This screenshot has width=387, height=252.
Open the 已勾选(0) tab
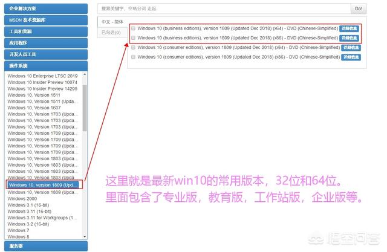click(111, 32)
